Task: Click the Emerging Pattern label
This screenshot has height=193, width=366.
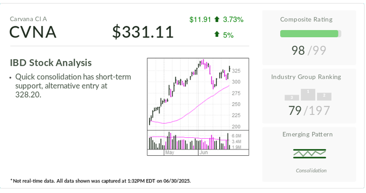Action: point(307,134)
